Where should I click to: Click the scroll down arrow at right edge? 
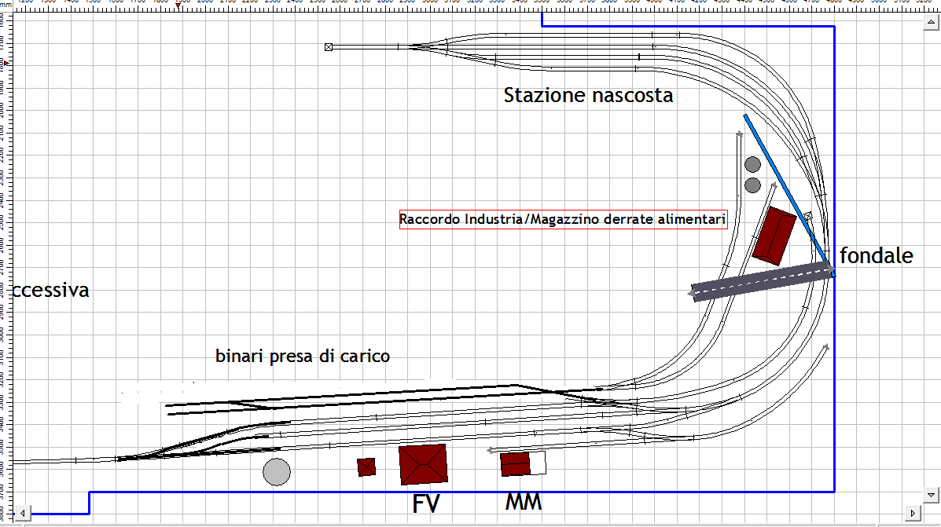click(x=931, y=495)
